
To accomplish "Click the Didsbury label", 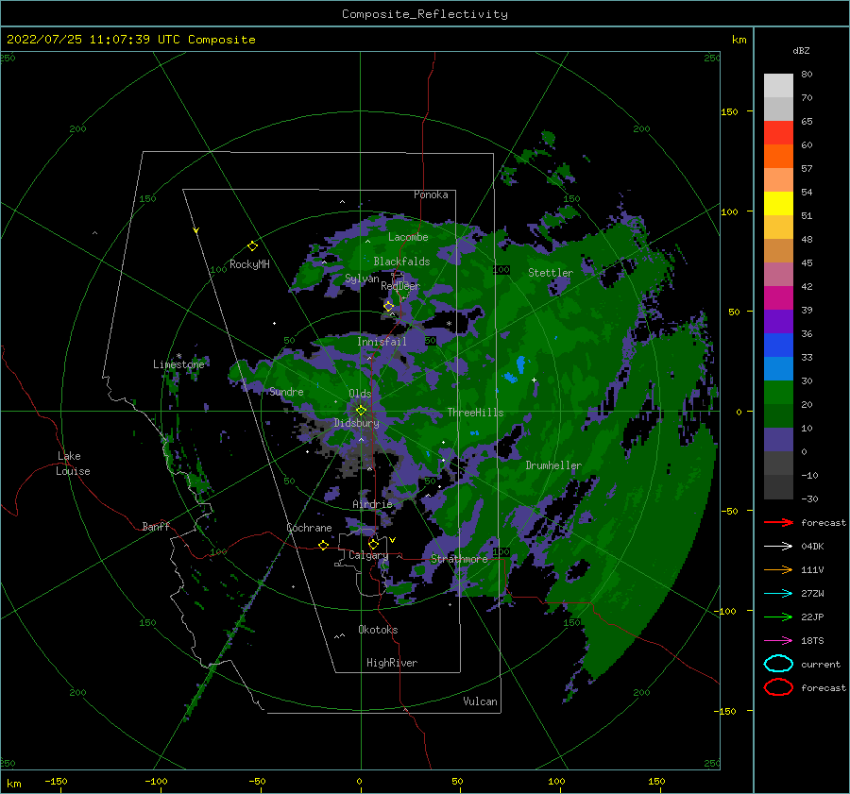I will (357, 423).
